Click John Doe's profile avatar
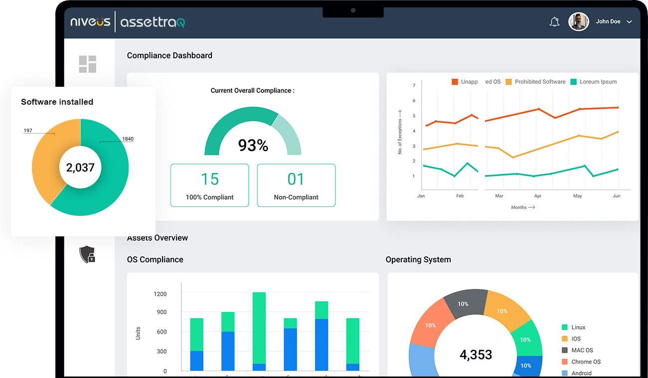This screenshot has height=378, width=648. coord(578,21)
